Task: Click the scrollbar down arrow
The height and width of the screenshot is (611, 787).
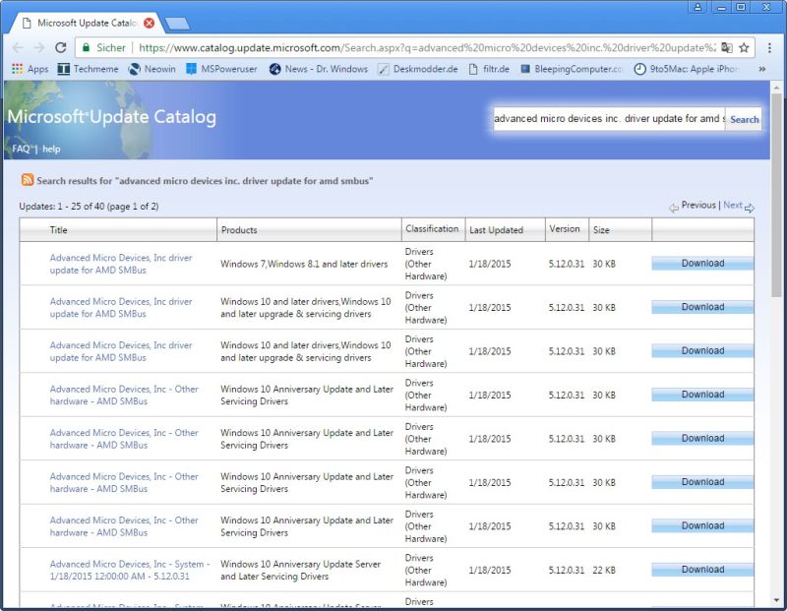Action: (776, 600)
